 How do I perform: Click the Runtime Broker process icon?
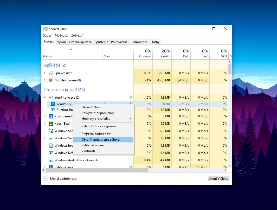(53, 110)
